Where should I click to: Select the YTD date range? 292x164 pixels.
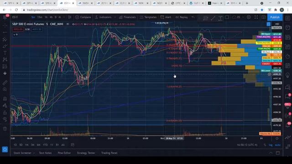45,145
